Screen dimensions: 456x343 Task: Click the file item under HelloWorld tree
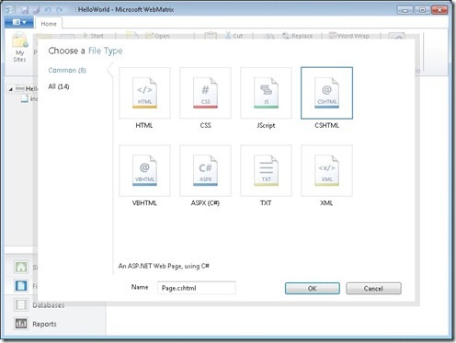30,98
